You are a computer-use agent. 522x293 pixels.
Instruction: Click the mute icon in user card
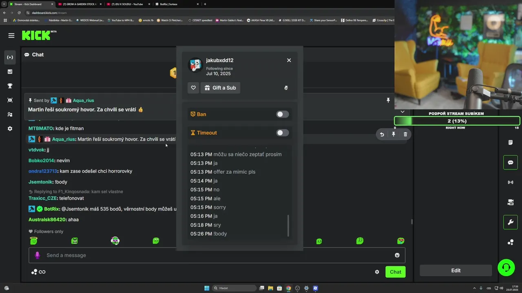286,87
